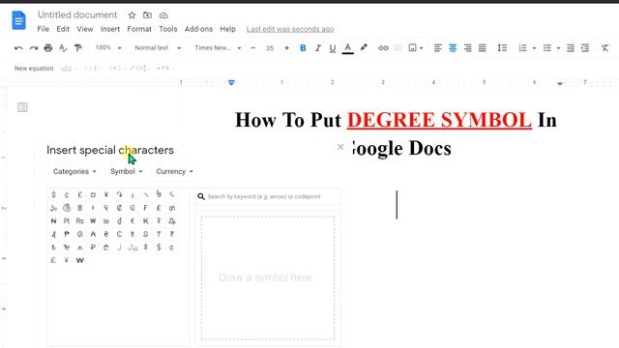Open the Categories dropdown
This screenshot has width=619, height=348.
point(74,171)
